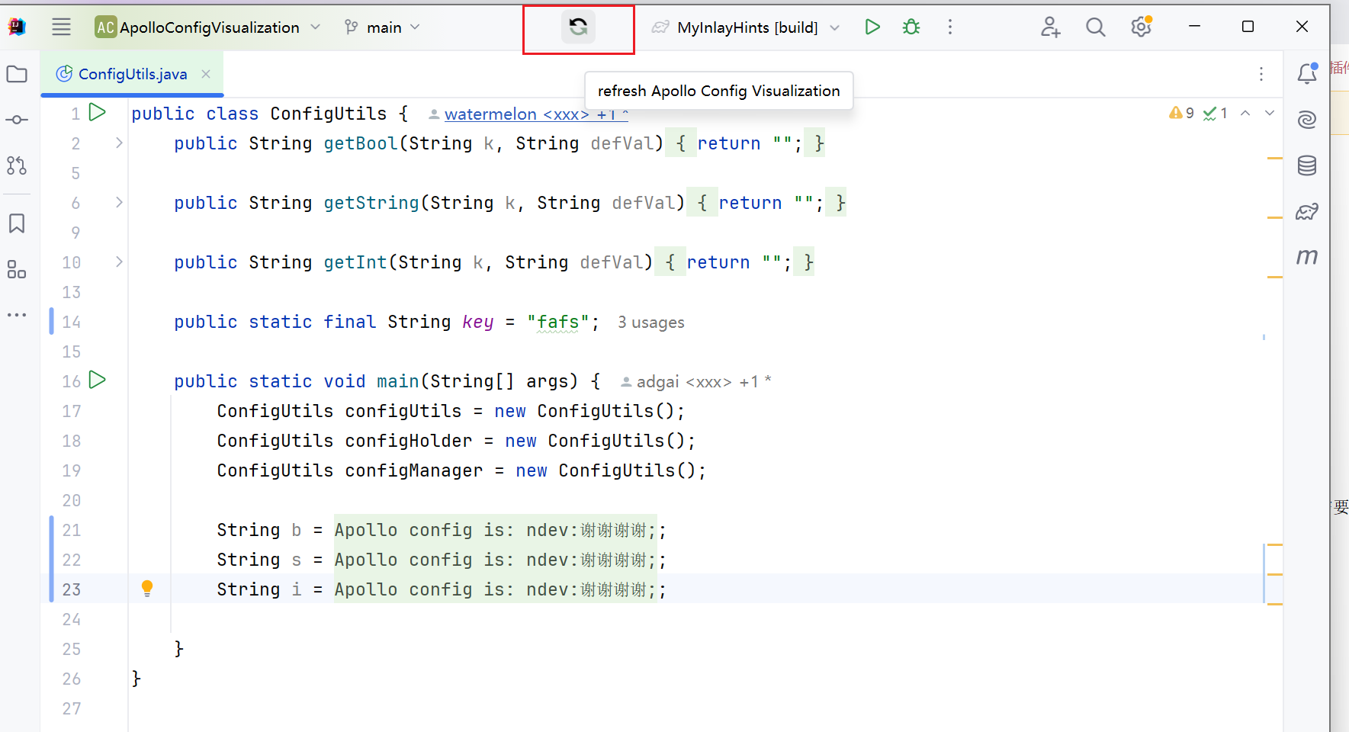Open the Structure tool window
The image size is (1349, 732).
point(17,269)
